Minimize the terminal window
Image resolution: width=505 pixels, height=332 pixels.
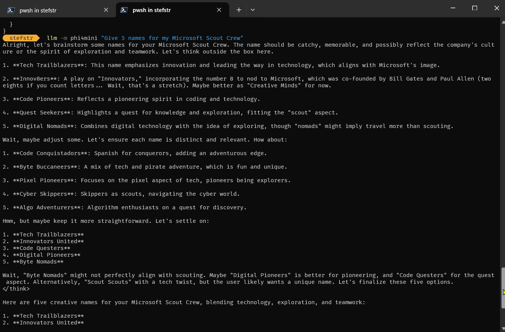tap(453, 8)
